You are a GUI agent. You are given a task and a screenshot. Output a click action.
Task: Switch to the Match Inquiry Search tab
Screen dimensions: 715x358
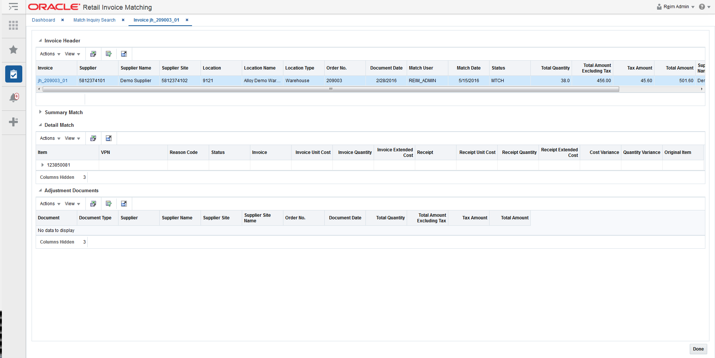pos(94,20)
